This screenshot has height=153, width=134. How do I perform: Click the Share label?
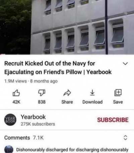click(67, 102)
